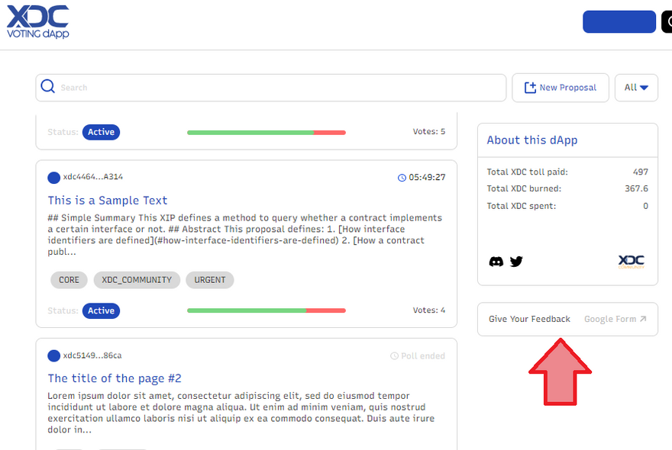Select the CORE tag
The height and width of the screenshot is (450, 672).
[x=69, y=280]
